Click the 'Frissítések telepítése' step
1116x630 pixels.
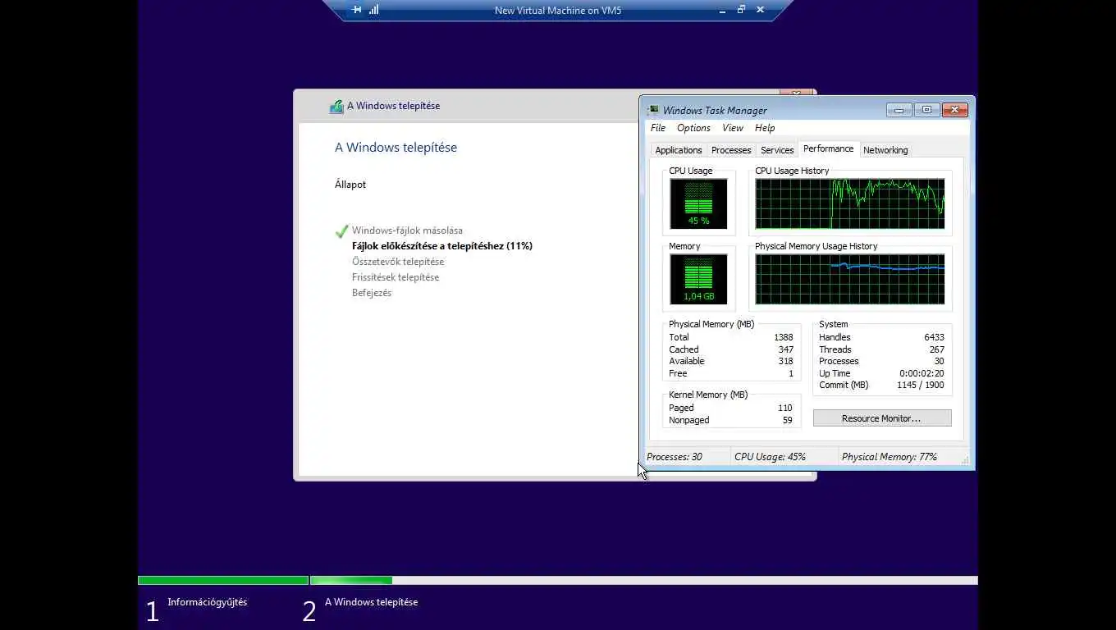coord(396,277)
